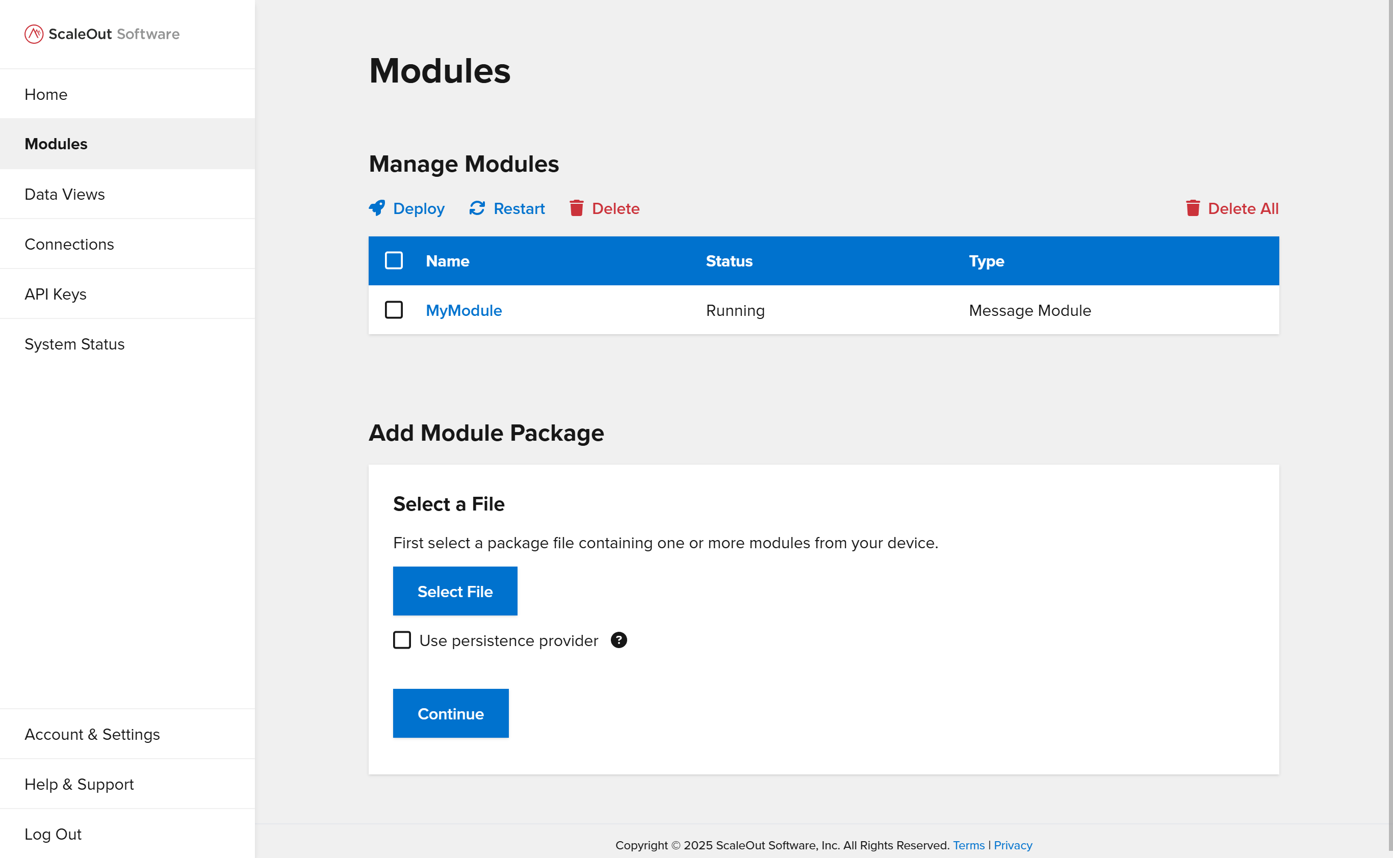Click the Status column header
This screenshot has height=858, width=1393.
tap(729, 261)
